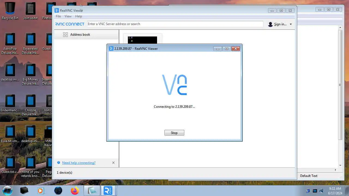Click the background window vertical scrollbar
This screenshot has height=196, width=349.
340,85
